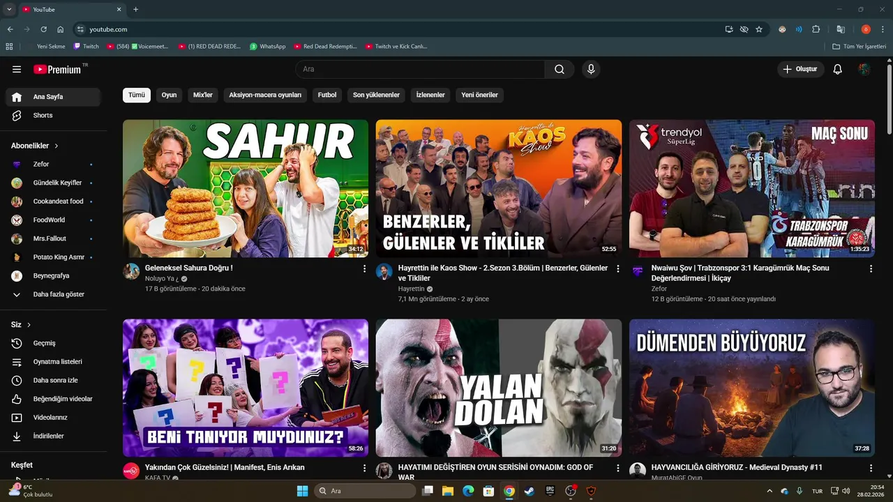Open the Potato King Asmr subscription

(53, 257)
